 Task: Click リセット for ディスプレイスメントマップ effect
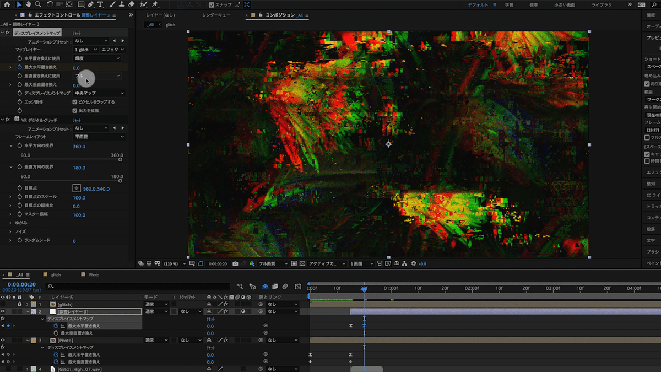point(77,33)
